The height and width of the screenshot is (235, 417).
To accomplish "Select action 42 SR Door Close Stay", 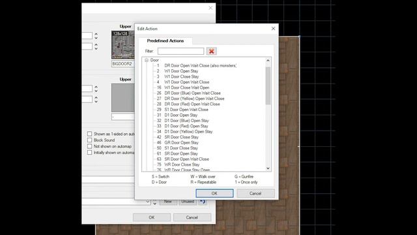I will click(177, 137).
